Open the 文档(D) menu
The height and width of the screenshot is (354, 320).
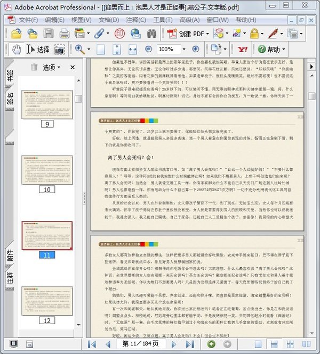click(x=109, y=20)
